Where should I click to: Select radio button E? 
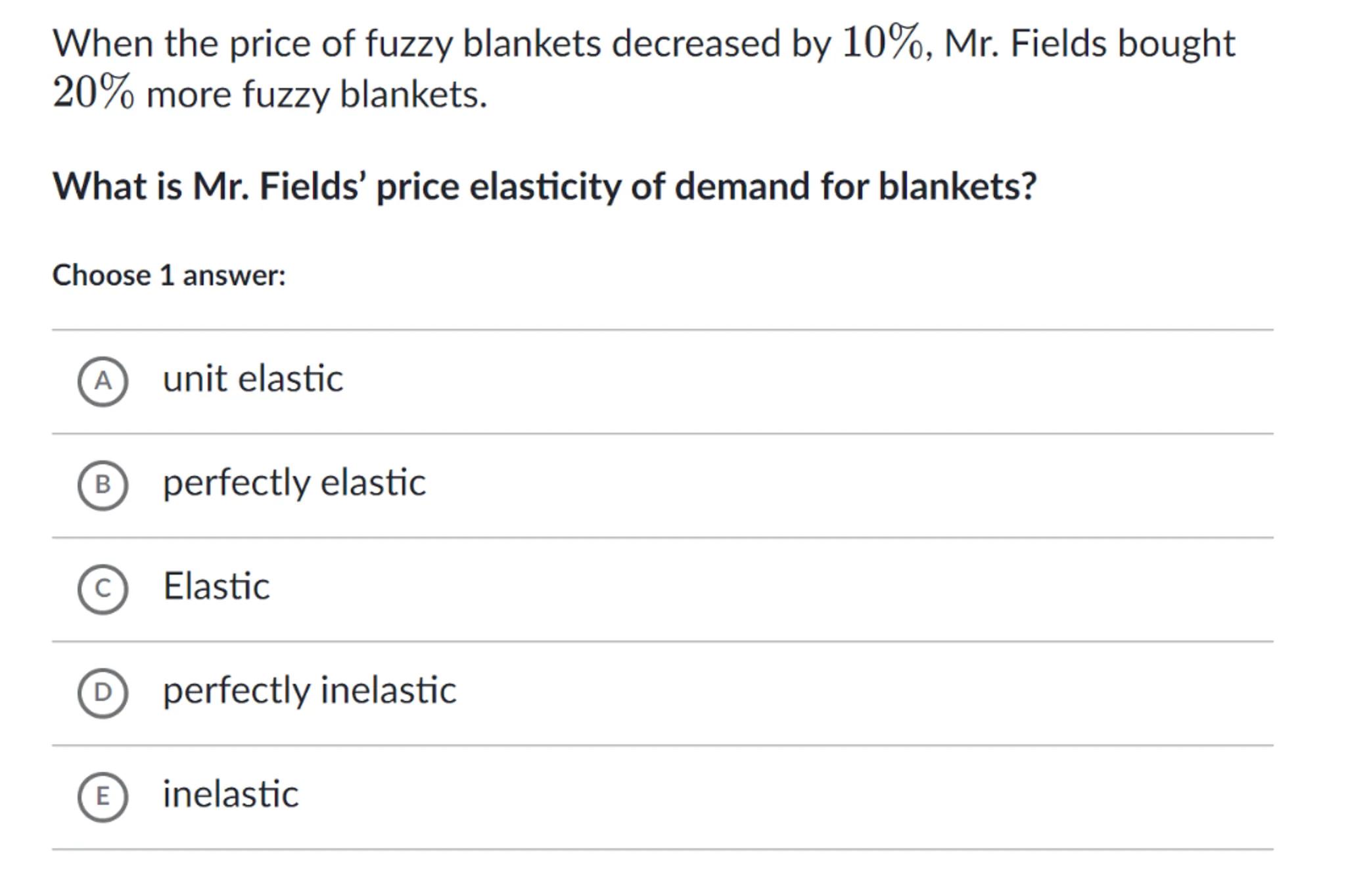pyautogui.click(x=103, y=796)
